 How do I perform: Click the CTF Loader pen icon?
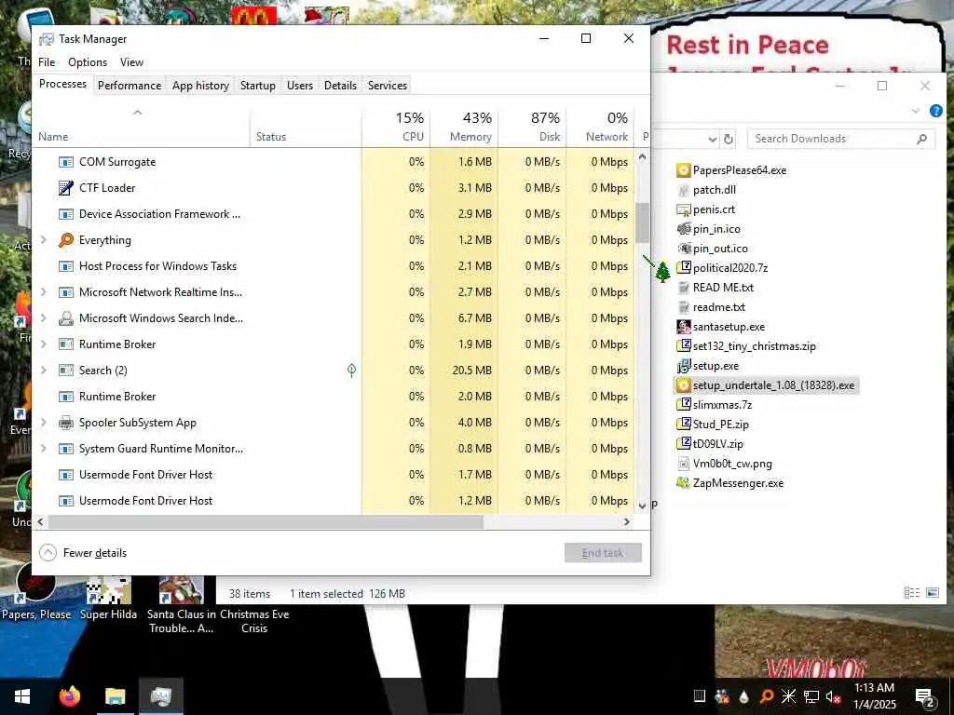point(66,188)
